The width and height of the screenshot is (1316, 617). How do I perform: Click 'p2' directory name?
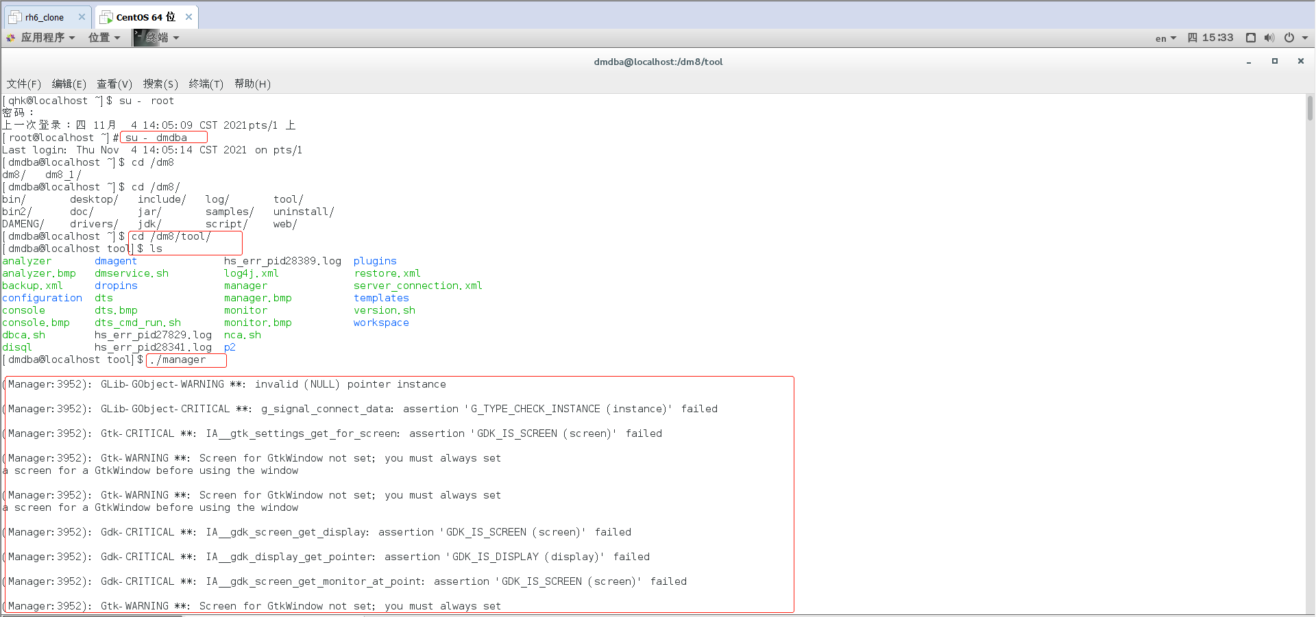230,347
